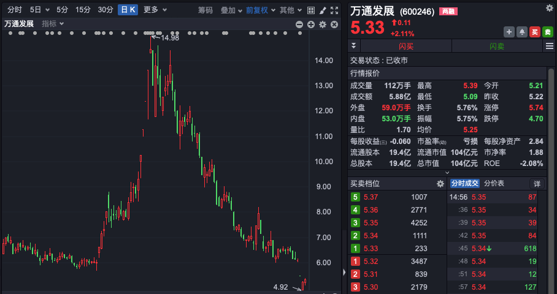The height and width of the screenshot is (294, 557).
Task: Select buy level 1 badge at 5.32
Action: coord(355,262)
